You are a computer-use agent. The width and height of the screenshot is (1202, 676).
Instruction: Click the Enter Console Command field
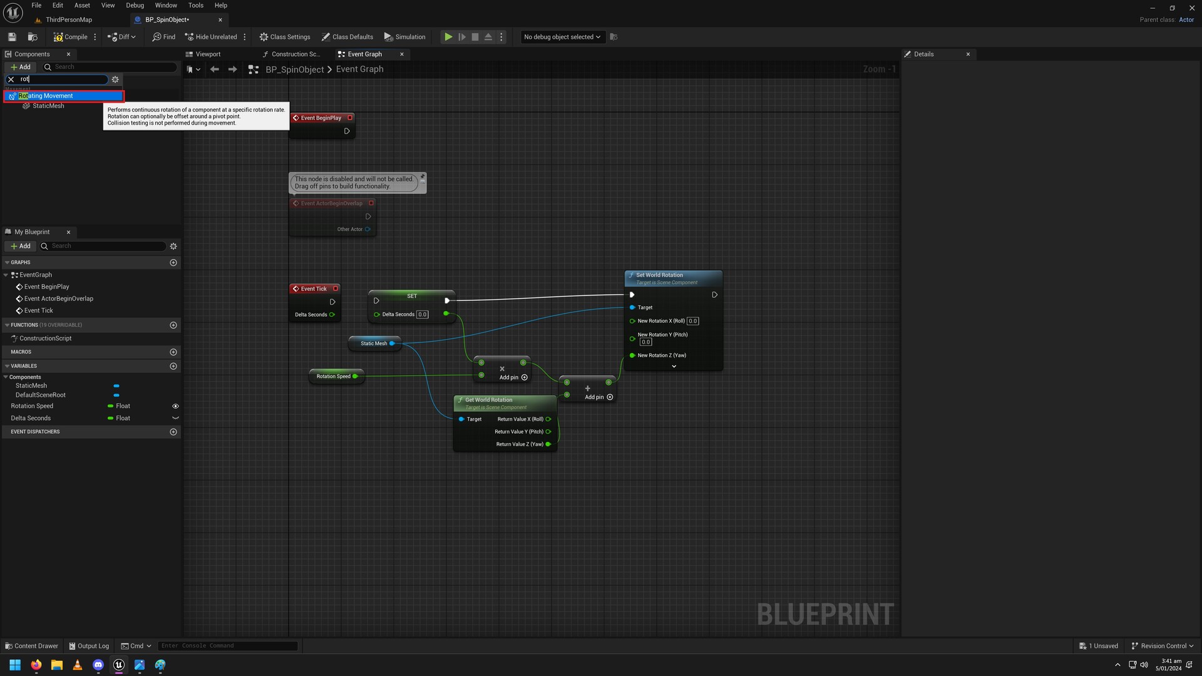pos(228,645)
